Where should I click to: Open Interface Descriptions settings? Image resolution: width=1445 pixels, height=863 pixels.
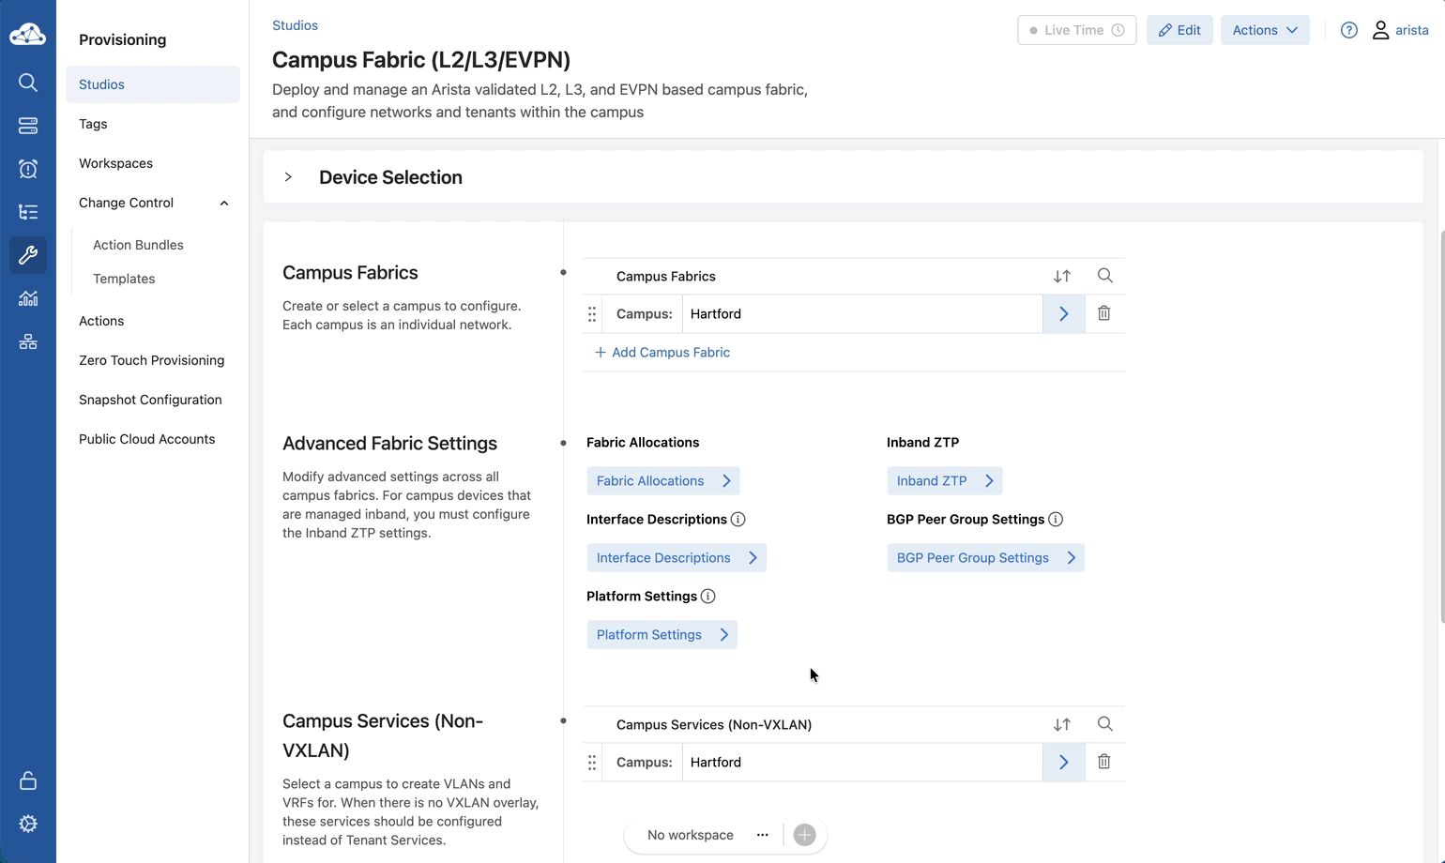tap(677, 558)
